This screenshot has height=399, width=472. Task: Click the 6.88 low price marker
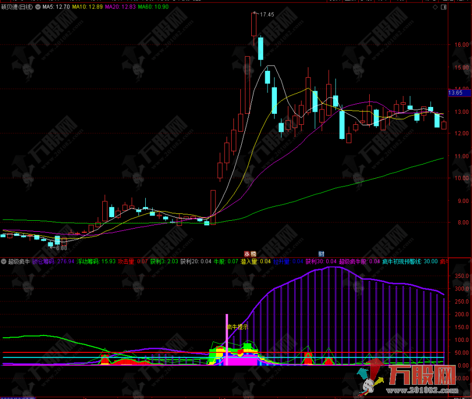61,248
